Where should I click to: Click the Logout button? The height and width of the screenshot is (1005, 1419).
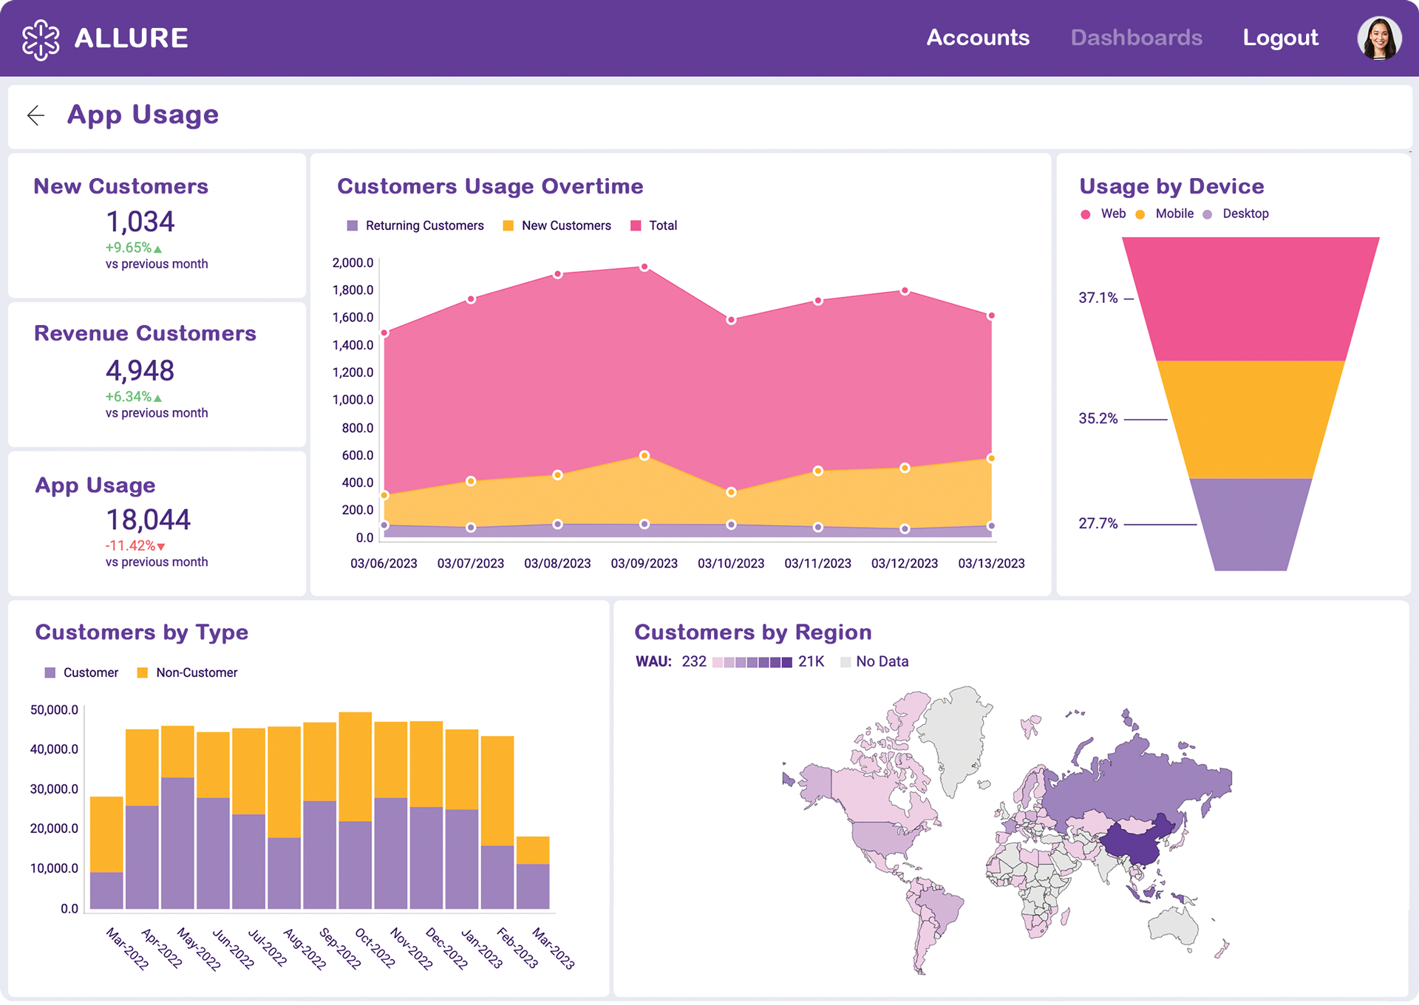(x=1281, y=38)
